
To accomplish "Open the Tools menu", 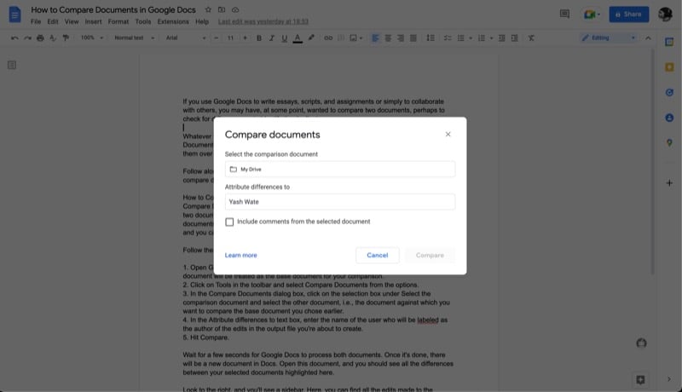I will tap(143, 21).
